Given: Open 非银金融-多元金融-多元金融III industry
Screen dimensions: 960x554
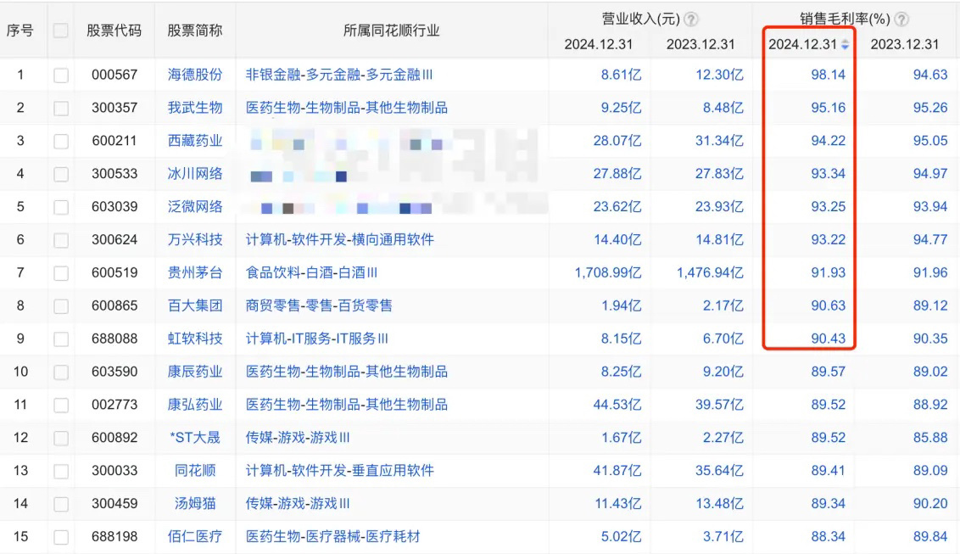Looking at the screenshot, I should [339, 75].
